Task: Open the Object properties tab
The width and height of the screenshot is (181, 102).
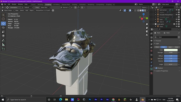Action: tap(151, 59)
